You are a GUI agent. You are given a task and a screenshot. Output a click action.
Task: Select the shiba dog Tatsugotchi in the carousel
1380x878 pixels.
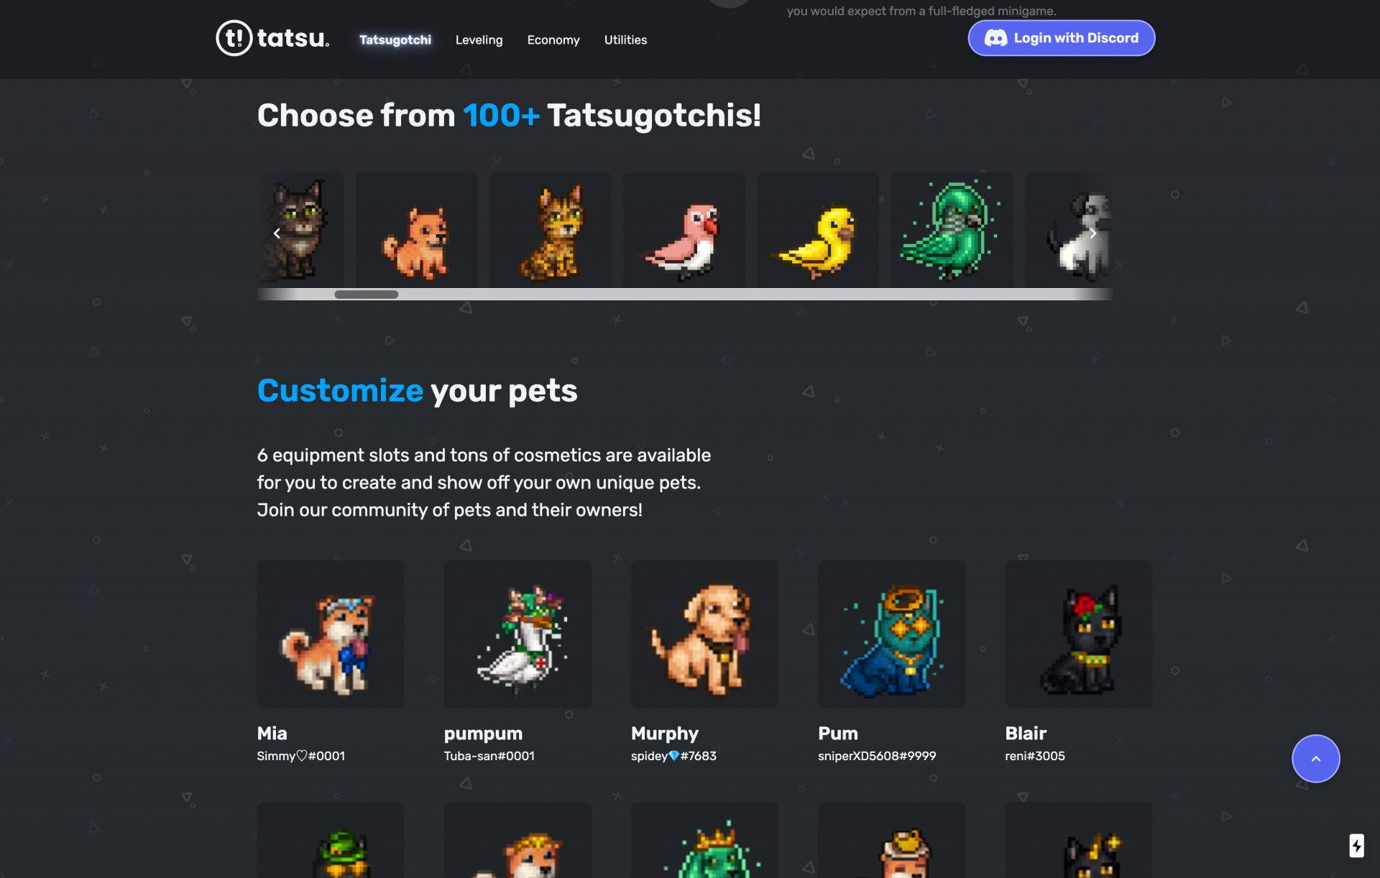[416, 230]
